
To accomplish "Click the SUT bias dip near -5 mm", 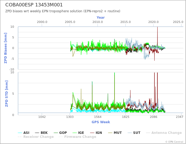I will (145, 58).
